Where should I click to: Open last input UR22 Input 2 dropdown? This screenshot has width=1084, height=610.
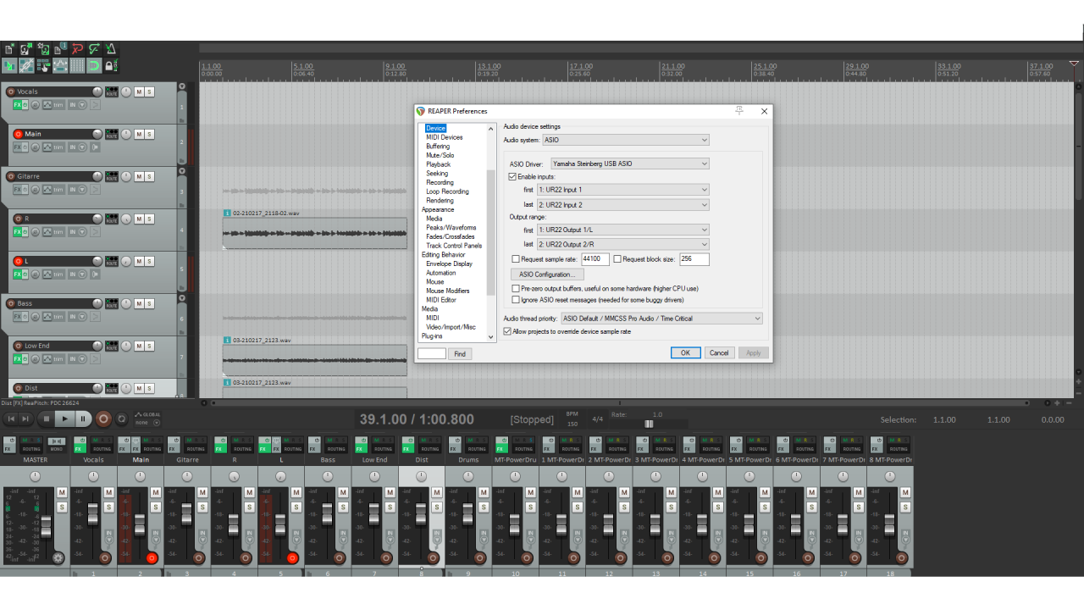coord(622,204)
